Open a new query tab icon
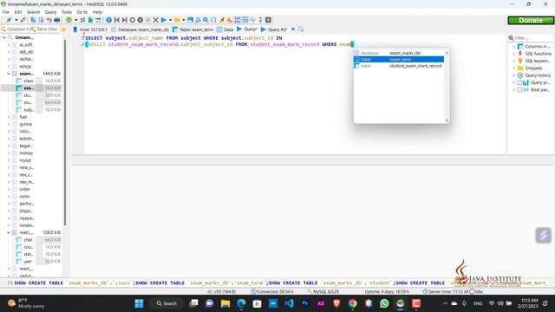The image size is (555, 312). click(x=301, y=29)
